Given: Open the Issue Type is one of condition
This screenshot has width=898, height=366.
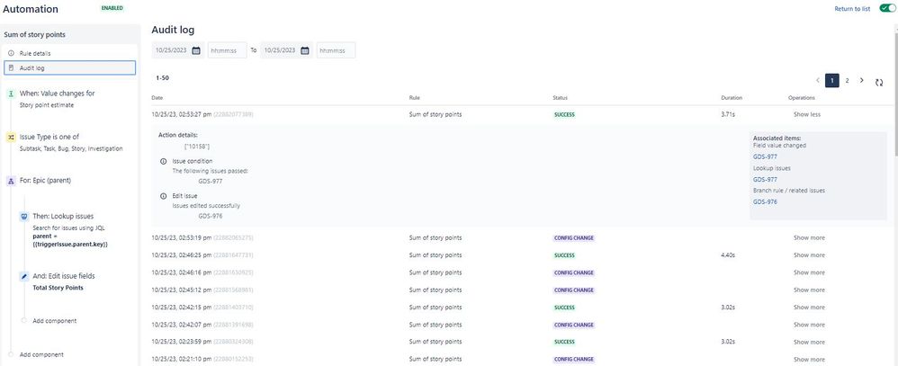Looking at the screenshot, I should click(49, 137).
